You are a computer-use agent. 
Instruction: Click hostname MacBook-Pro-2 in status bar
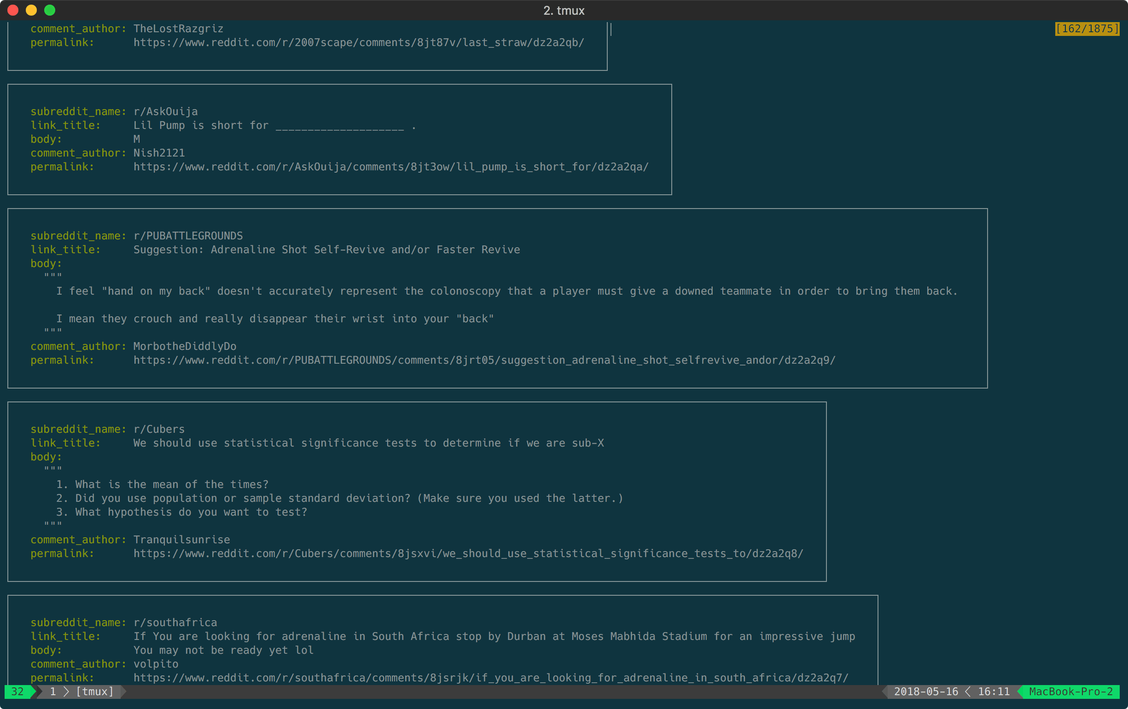click(x=1071, y=692)
